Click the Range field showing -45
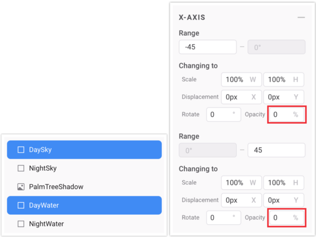This screenshot has width=316, height=237. [208, 47]
